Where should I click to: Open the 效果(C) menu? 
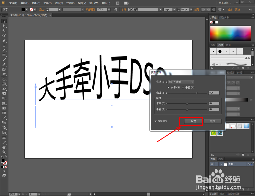[x=70, y=3]
